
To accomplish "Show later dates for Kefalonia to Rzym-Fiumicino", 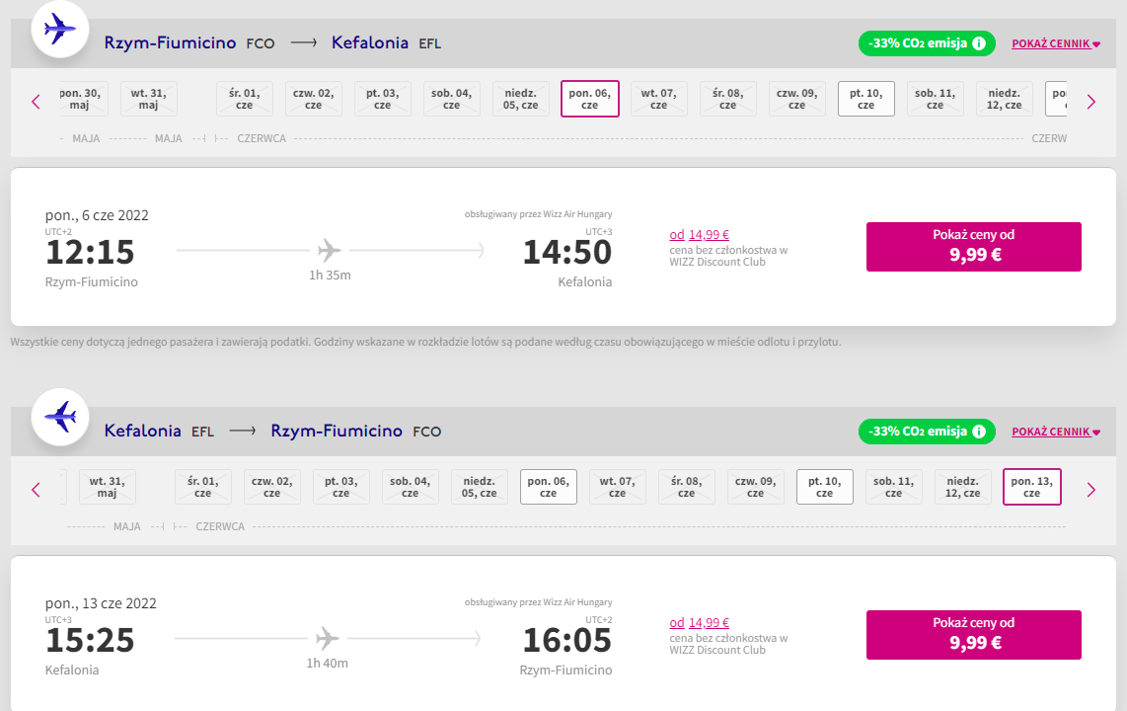I will pos(1091,490).
